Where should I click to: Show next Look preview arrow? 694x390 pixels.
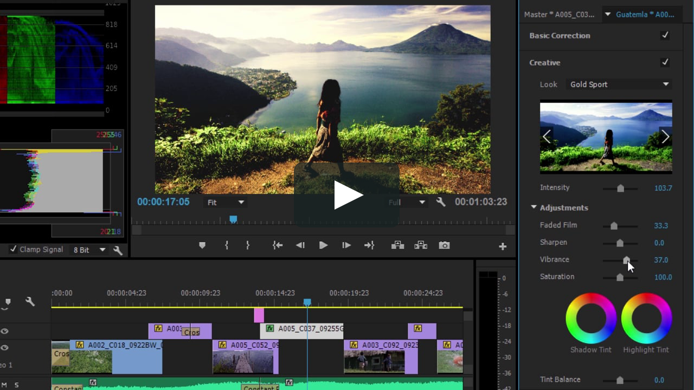coord(665,137)
